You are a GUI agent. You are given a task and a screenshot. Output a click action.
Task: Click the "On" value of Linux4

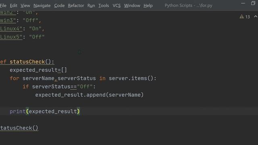click(35, 29)
